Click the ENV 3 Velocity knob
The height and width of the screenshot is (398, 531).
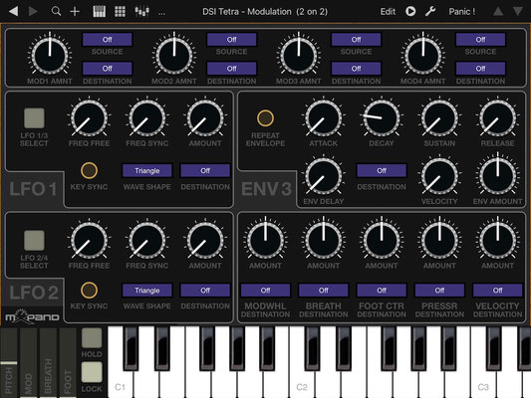pyautogui.click(x=439, y=176)
